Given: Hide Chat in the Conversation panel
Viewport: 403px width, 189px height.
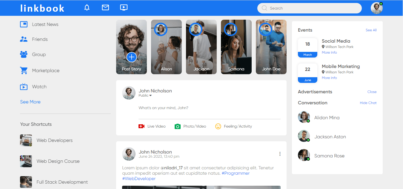Looking at the screenshot, I should click(368, 103).
